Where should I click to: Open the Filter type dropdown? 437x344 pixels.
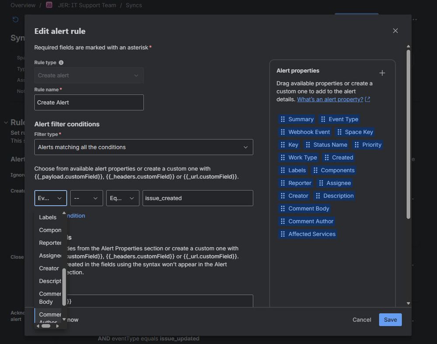pyautogui.click(x=143, y=147)
